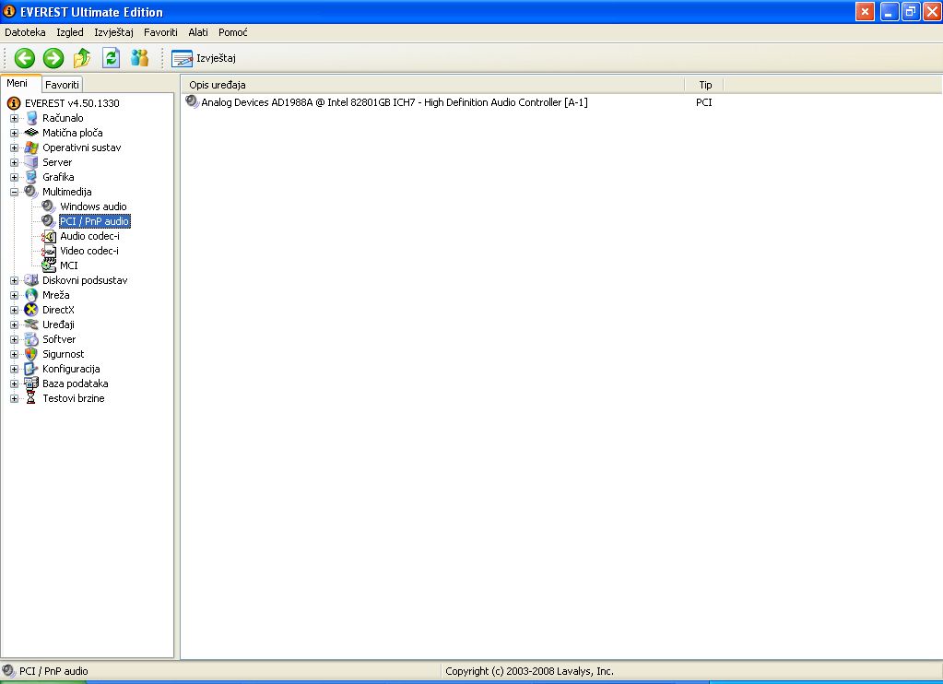This screenshot has width=943, height=684.
Task: Sort by Tip column header
Action: click(704, 85)
